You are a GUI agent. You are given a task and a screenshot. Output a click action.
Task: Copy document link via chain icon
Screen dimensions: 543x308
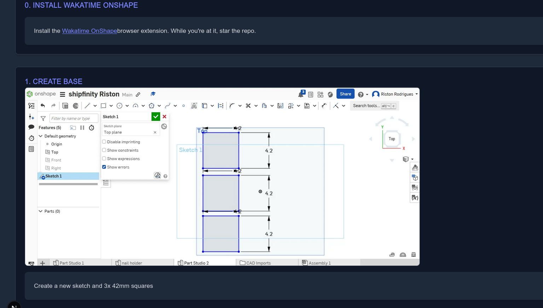tap(138, 94)
